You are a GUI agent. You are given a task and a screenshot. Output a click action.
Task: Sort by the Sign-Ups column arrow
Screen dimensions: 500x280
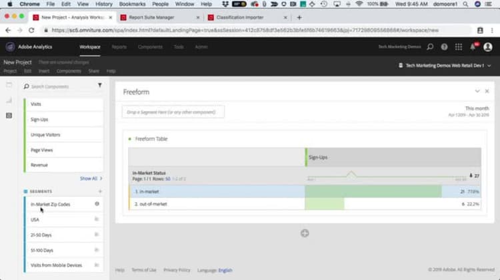(471, 176)
